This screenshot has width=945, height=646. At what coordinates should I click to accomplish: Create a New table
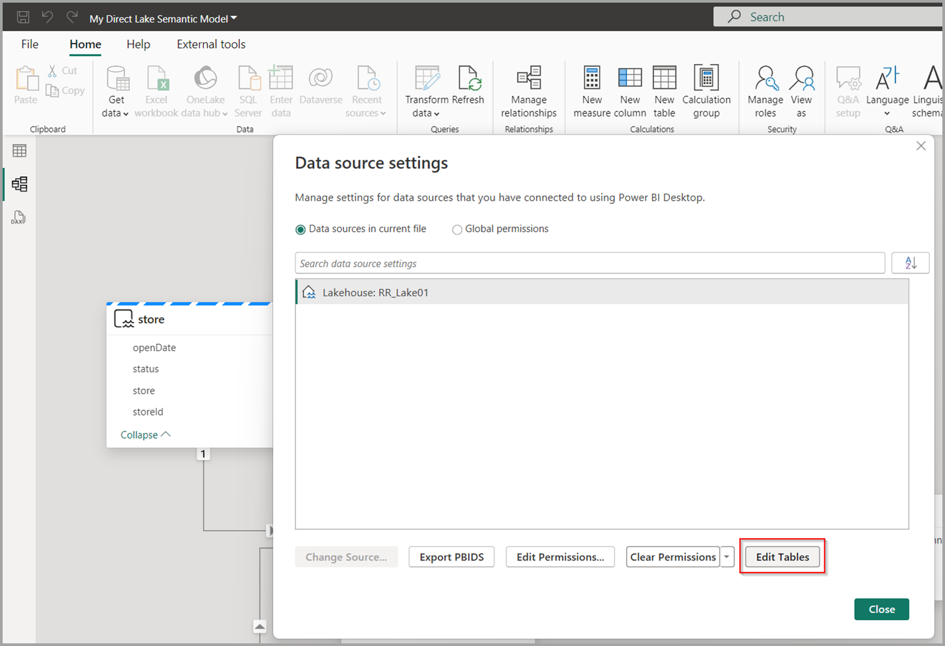(664, 91)
